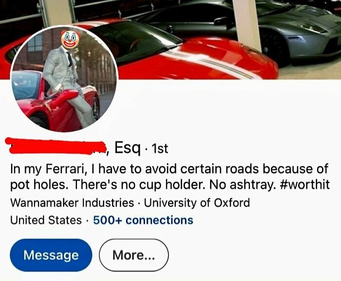The width and height of the screenshot is (341, 281).
Task: Open the 500+ connections link
Action: pyautogui.click(x=143, y=220)
